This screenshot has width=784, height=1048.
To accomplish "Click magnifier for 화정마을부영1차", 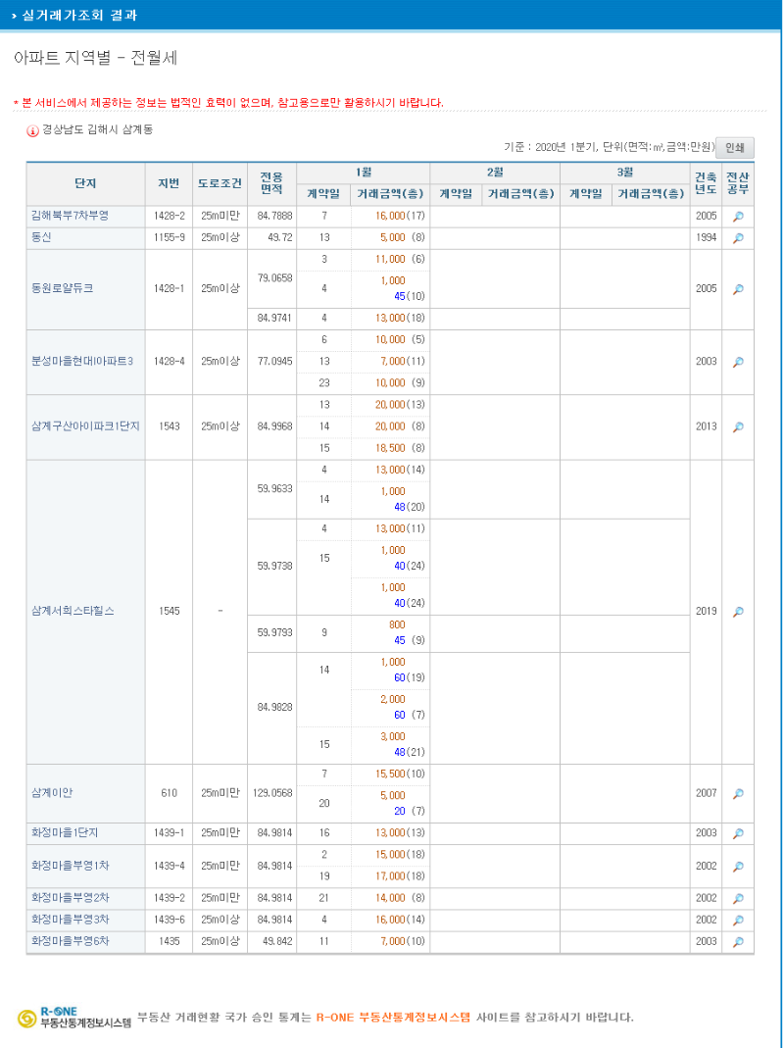I will click(738, 867).
